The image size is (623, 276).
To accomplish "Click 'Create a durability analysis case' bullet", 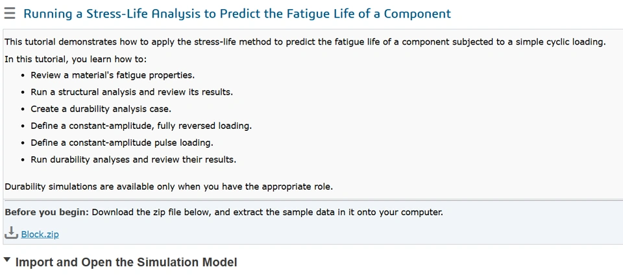I will [x=101, y=109].
